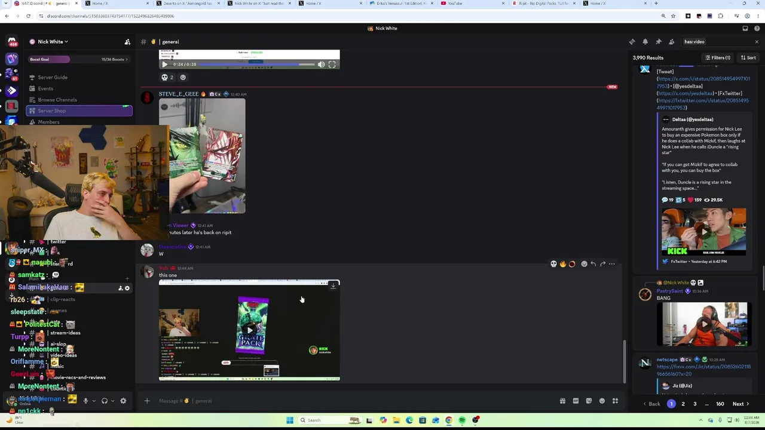Go to search results page 3
The height and width of the screenshot is (430, 765).
(x=695, y=404)
